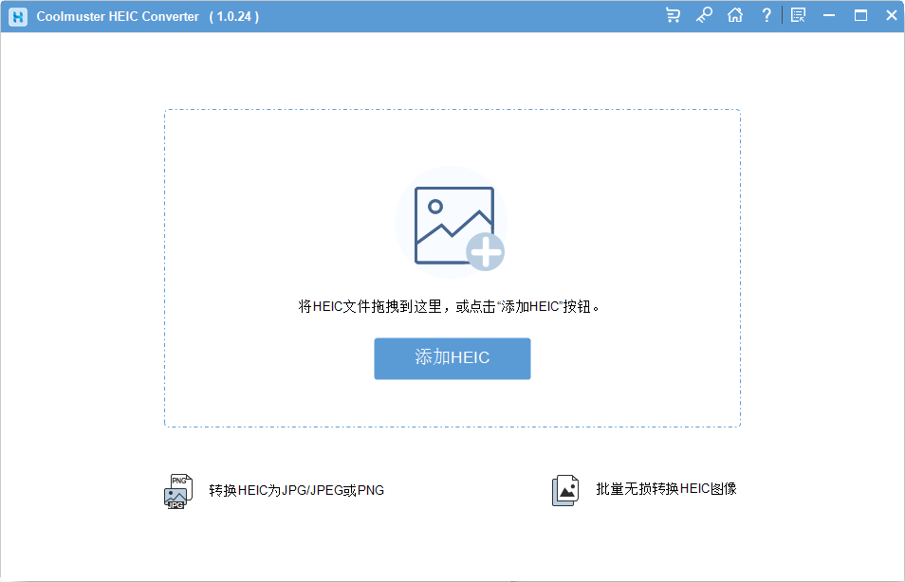Open help via the question mark icon
905x582 pixels.
click(x=766, y=15)
